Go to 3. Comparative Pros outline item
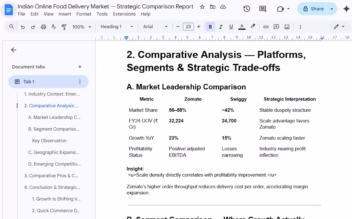The image size is (352, 219). coord(51,176)
